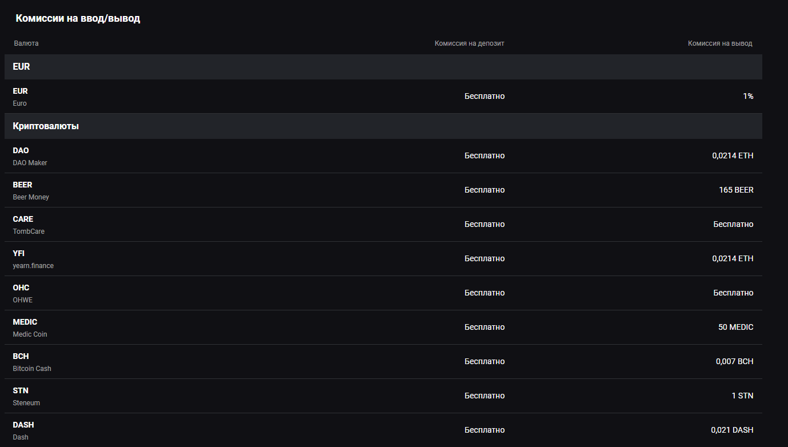Select the MEDIC ticker
The height and width of the screenshot is (447, 788).
[x=25, y=322]
